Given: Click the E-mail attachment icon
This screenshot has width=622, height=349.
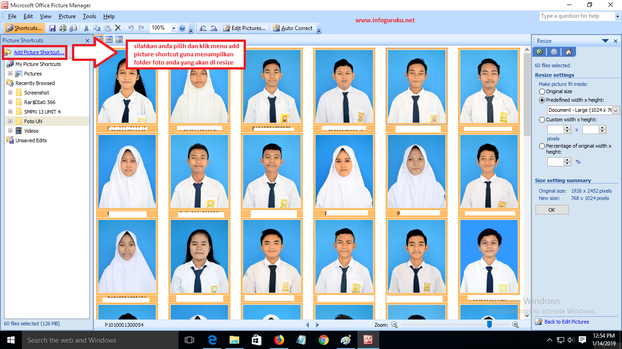Looking at the screenshot, I should pos(73,28).
